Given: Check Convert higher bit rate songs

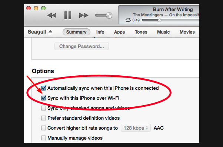Looking at the screenshot, I should click(x=43, y=128).
